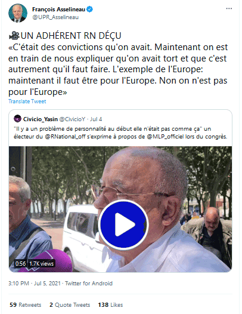This screenshot has height=314, width=242.
Task: View the 2 Quote Tweets list
Action: click(x=70, y=305)
